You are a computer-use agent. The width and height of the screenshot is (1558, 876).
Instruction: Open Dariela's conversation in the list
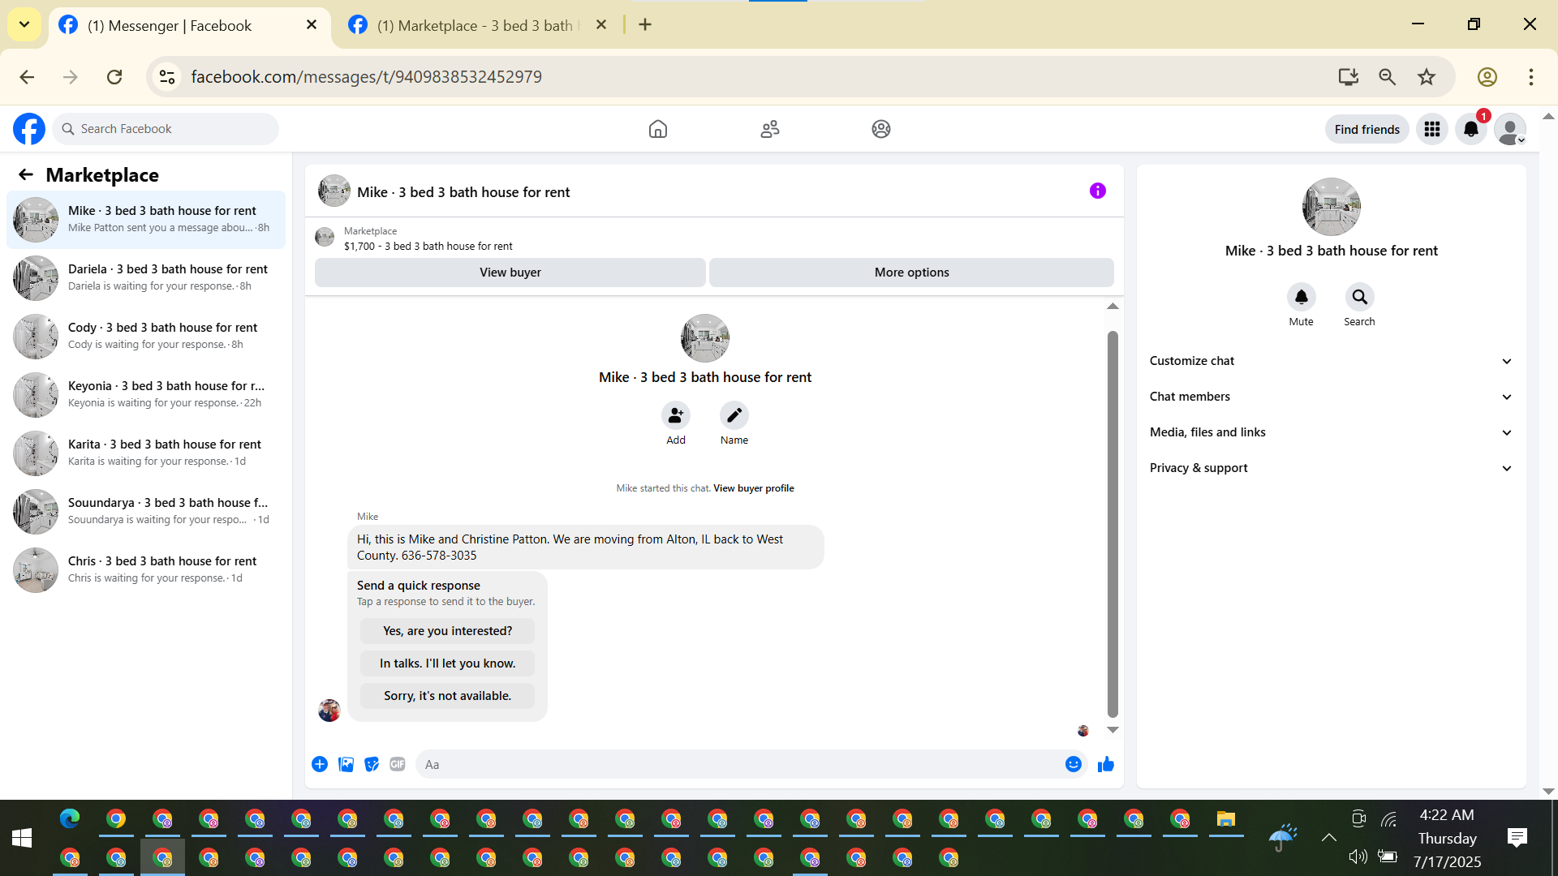146,277
